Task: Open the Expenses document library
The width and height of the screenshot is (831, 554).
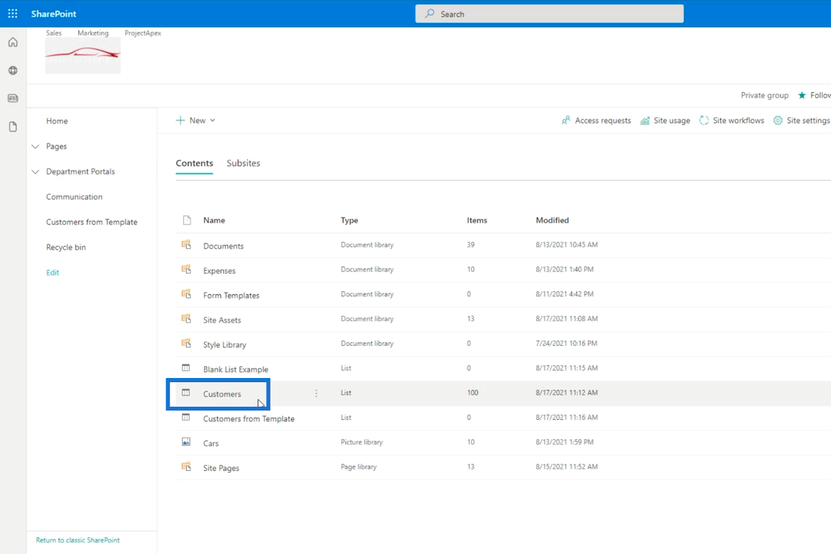Action: pos(219,271)
